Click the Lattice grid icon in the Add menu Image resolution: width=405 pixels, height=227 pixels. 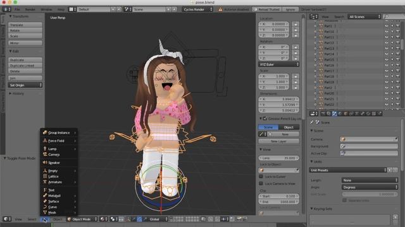click(x=45, y=177)
